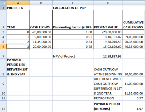Click discount factor 1.00 cell
This screenshot has height=112, width=145.
click(73, 32)
